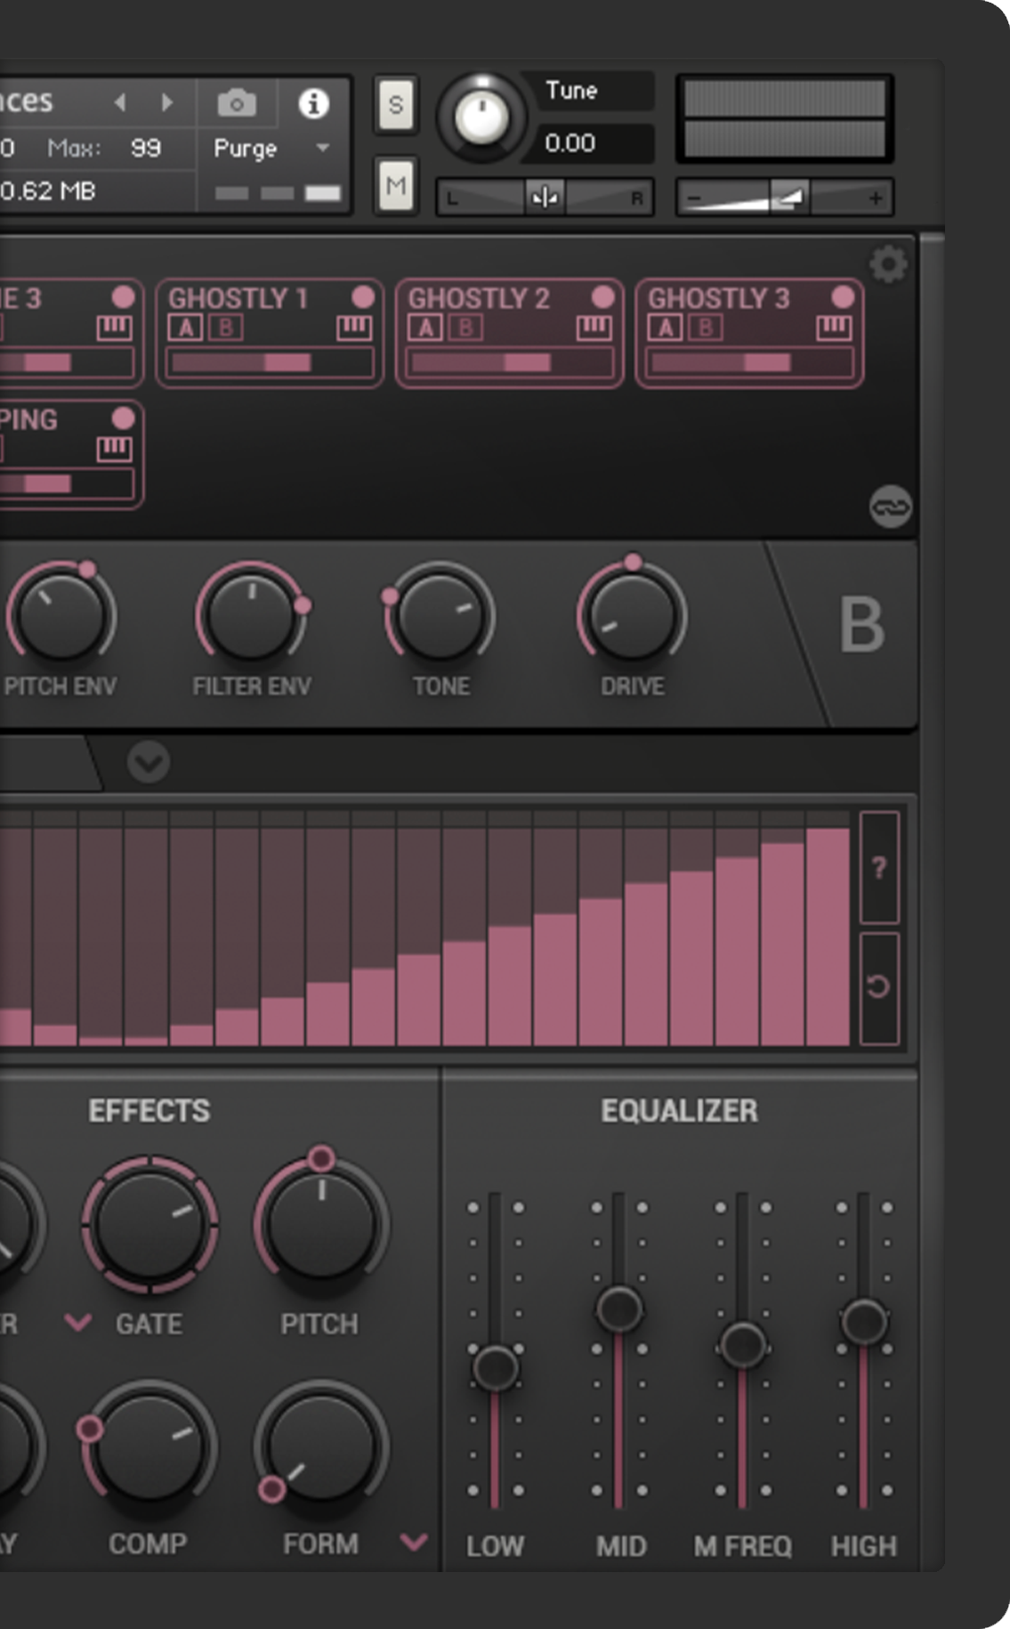Click the camera snapshot icon
The image size is (1010, 1629).
point(237,104)
